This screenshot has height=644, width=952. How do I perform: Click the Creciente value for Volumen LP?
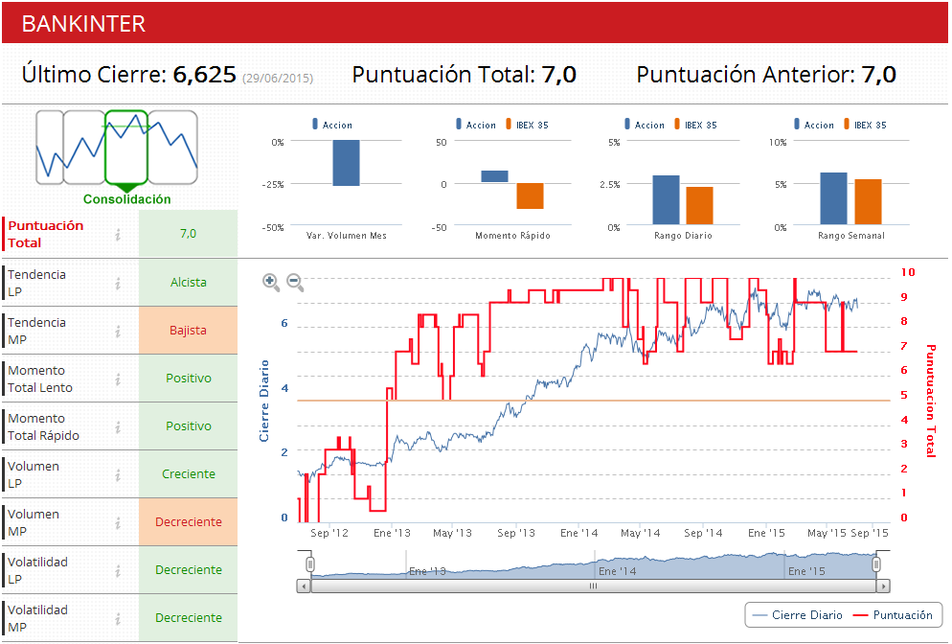click(x=189, y=474)
